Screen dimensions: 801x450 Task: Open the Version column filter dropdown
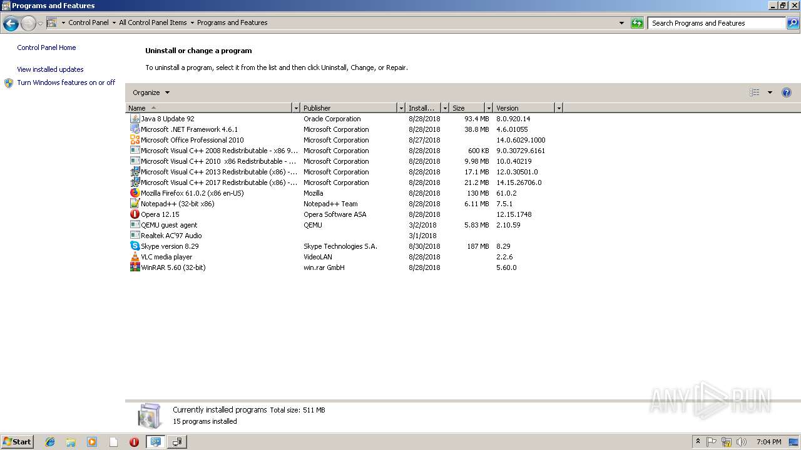[x=559, y=108]
